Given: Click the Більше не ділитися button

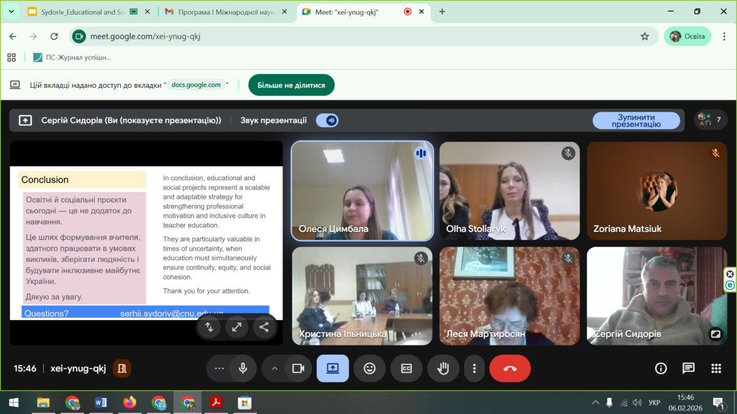Looking at the screenshot, I should [x=291, y=85].
